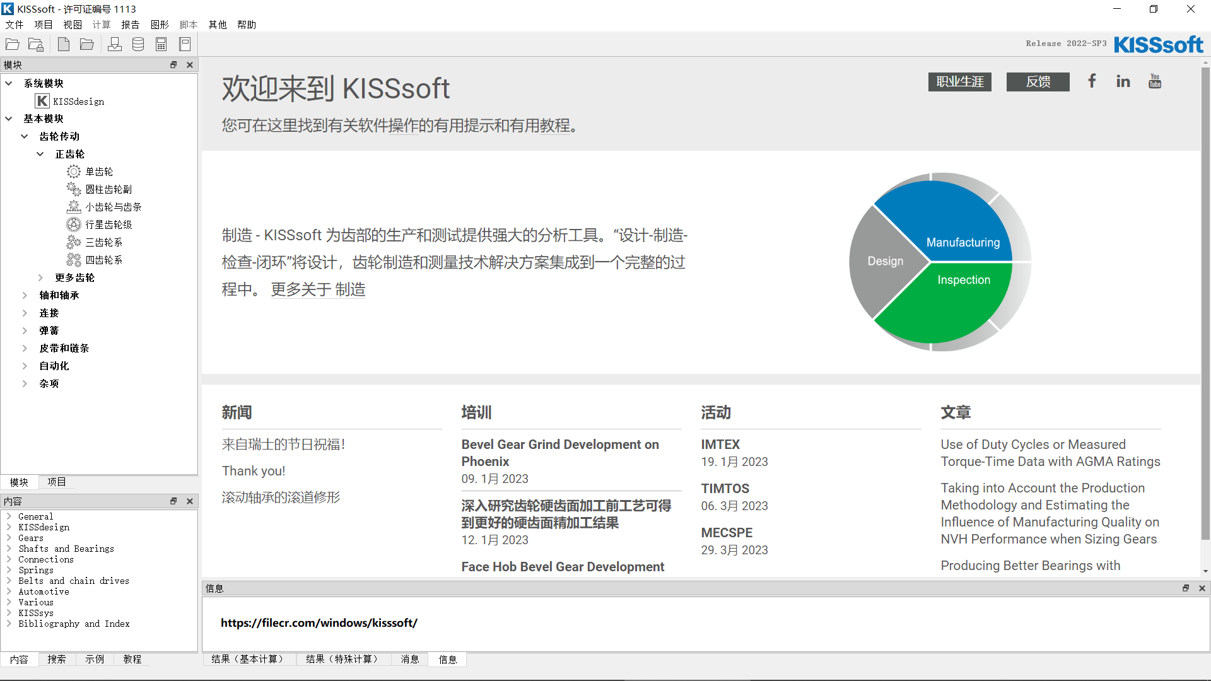The width and height of the screenshot is (1211, 681).
Task: Float the 模块 panel with its undock icon
Action: tap(173, 65)
